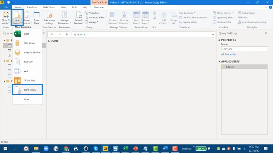Open Word from the taskbar
Viewport: 273px width, 153px height.
click(x=165, y=149)
